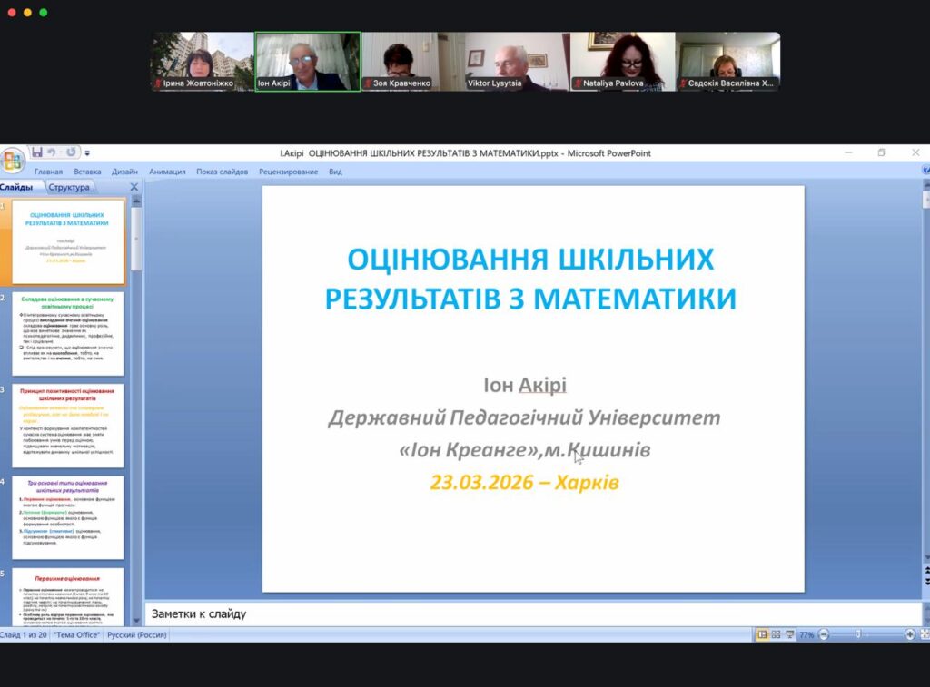This screenshot has height=687, width=930.
Task: Click the Redo icon in quick access toolbar
Action: tap(71, 152)
